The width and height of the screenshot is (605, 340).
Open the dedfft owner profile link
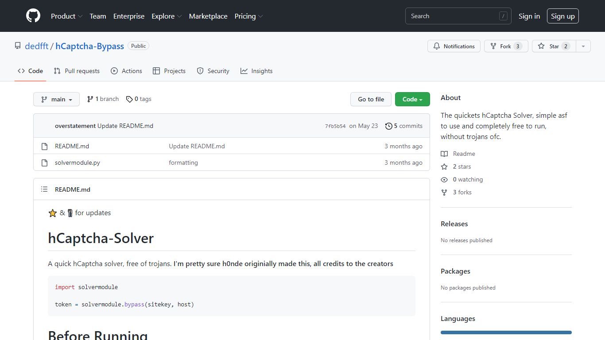pyautogui.click(x=37, y=46)
